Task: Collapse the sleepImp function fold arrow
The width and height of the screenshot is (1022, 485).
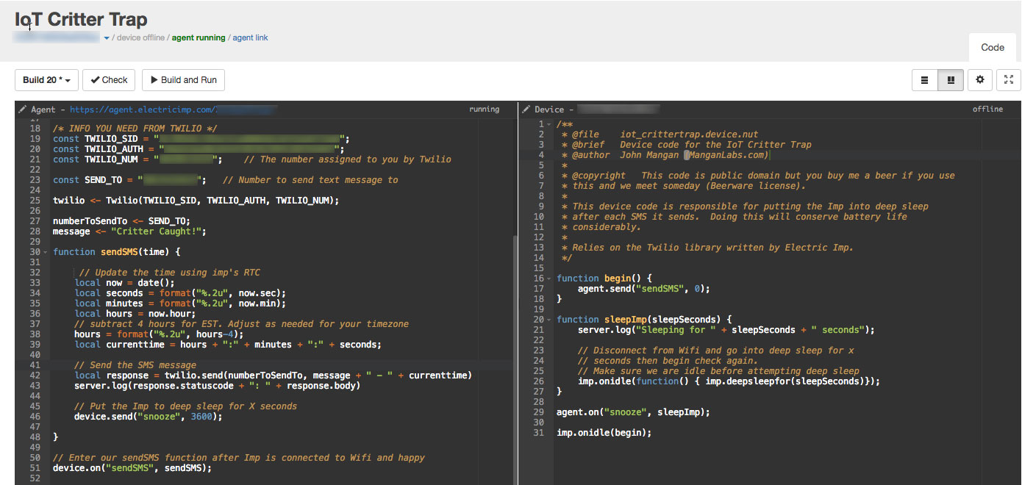Action: (x=549, y=320)
